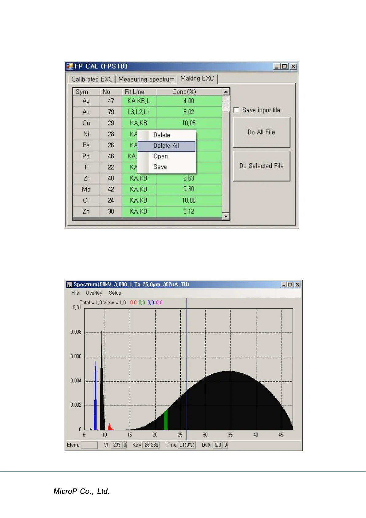
Task: Click the Fit Line column header
Action: pyautogui.click(x=139, y=92)
